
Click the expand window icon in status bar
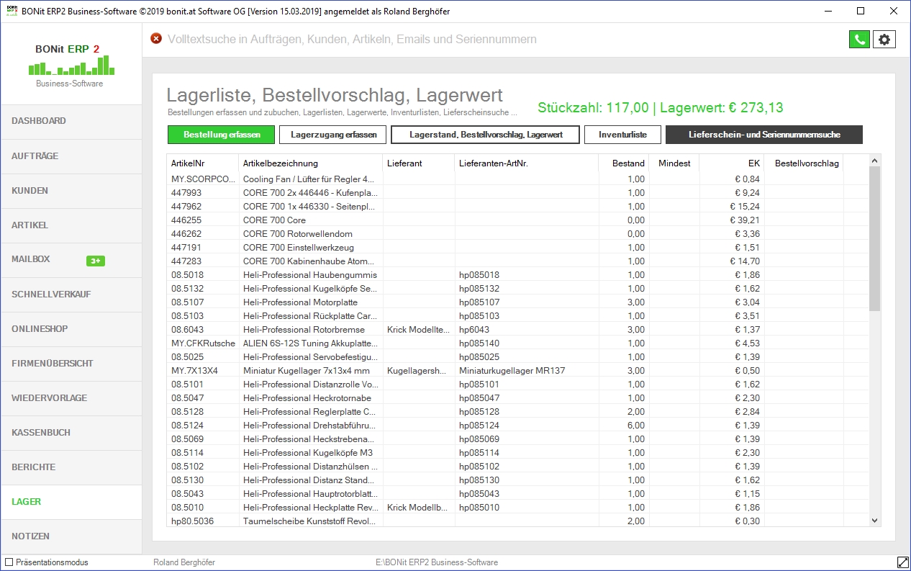click(x=902, y=562)
